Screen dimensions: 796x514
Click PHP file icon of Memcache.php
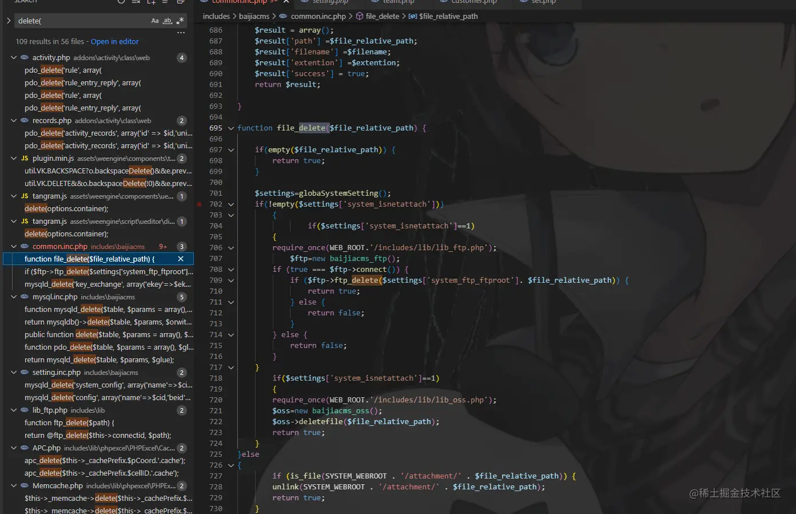[25, 486]
